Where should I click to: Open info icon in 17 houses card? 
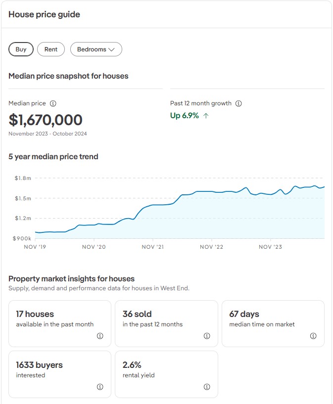tap(100, 336)
